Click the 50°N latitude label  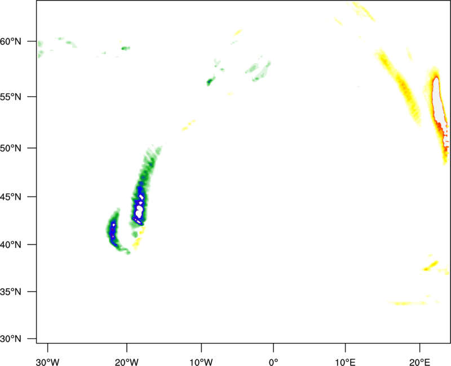pos(11,148)
